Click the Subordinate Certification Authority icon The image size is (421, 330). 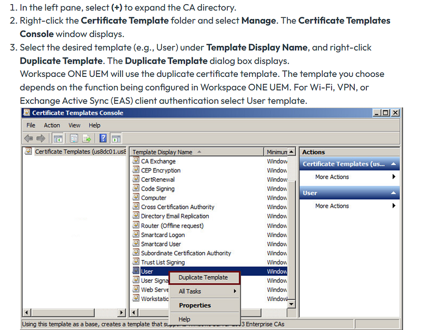click(x=136, y=253)
